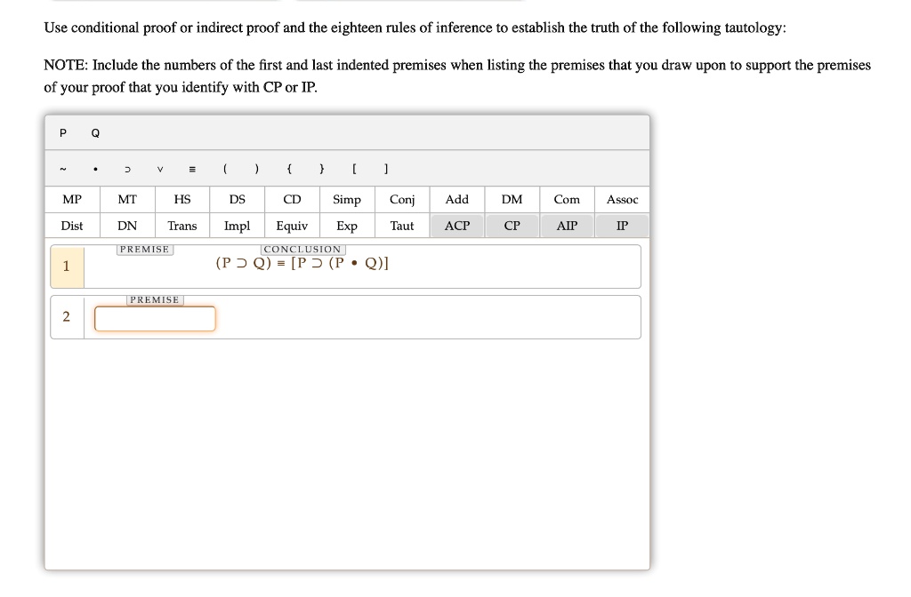
Task: Click the PREMISE label on line 2
Action: [155, 299]
